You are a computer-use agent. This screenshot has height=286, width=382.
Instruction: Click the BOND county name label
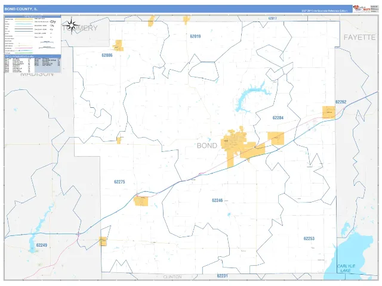(207, 145)
